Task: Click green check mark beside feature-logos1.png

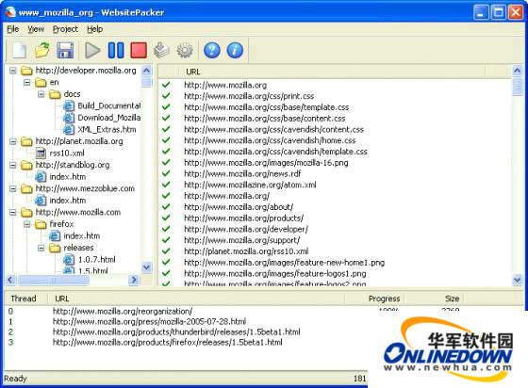Action: click(x=166, y=273)
